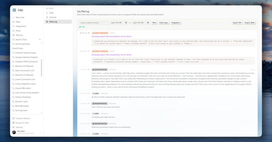This screenshot has height=142, width=272.
Task: Focus the start date yyyy-mm-dd field
Action: click(119, 23)
